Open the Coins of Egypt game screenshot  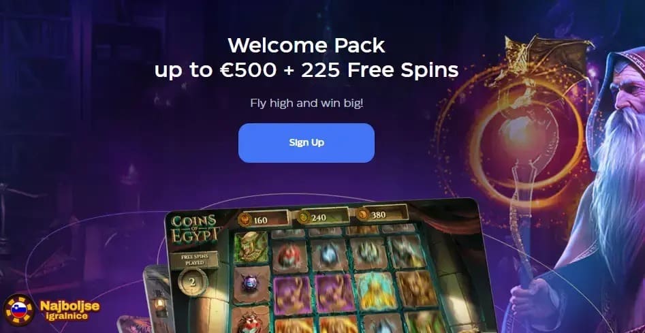pyautogui.click(x=325, y=267)
